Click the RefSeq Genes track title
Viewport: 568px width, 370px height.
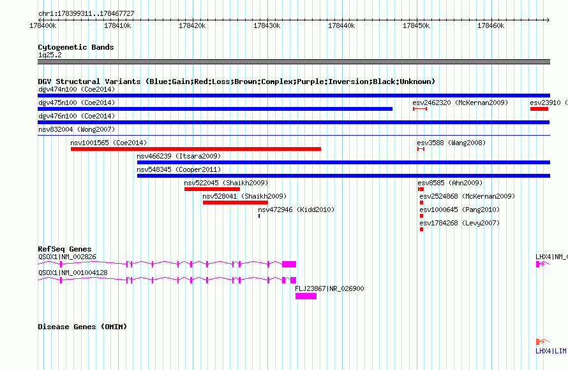pyautogui.click(x=64, y=249)
